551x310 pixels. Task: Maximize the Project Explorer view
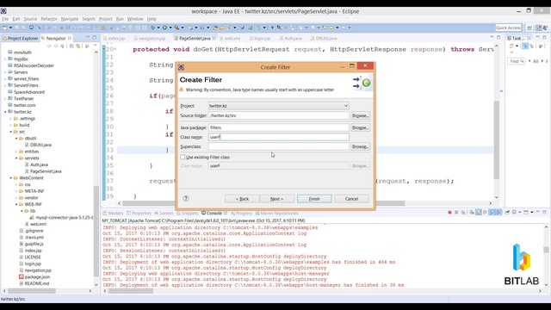click(94, 37)
